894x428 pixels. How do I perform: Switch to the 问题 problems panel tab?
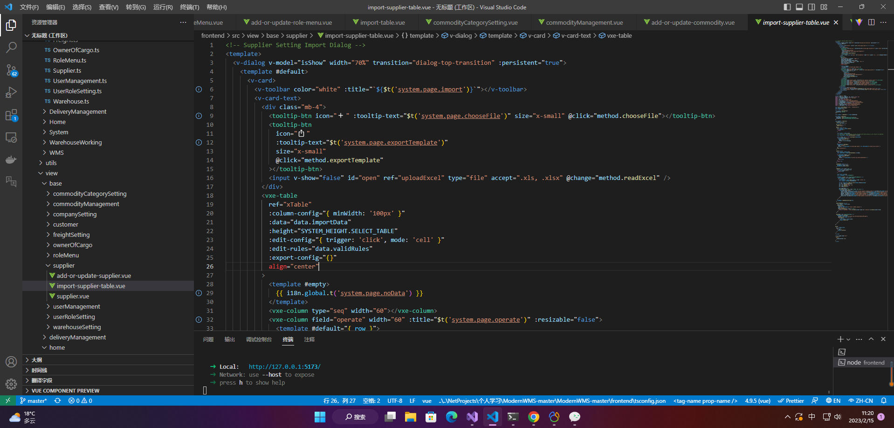(208, 339)
